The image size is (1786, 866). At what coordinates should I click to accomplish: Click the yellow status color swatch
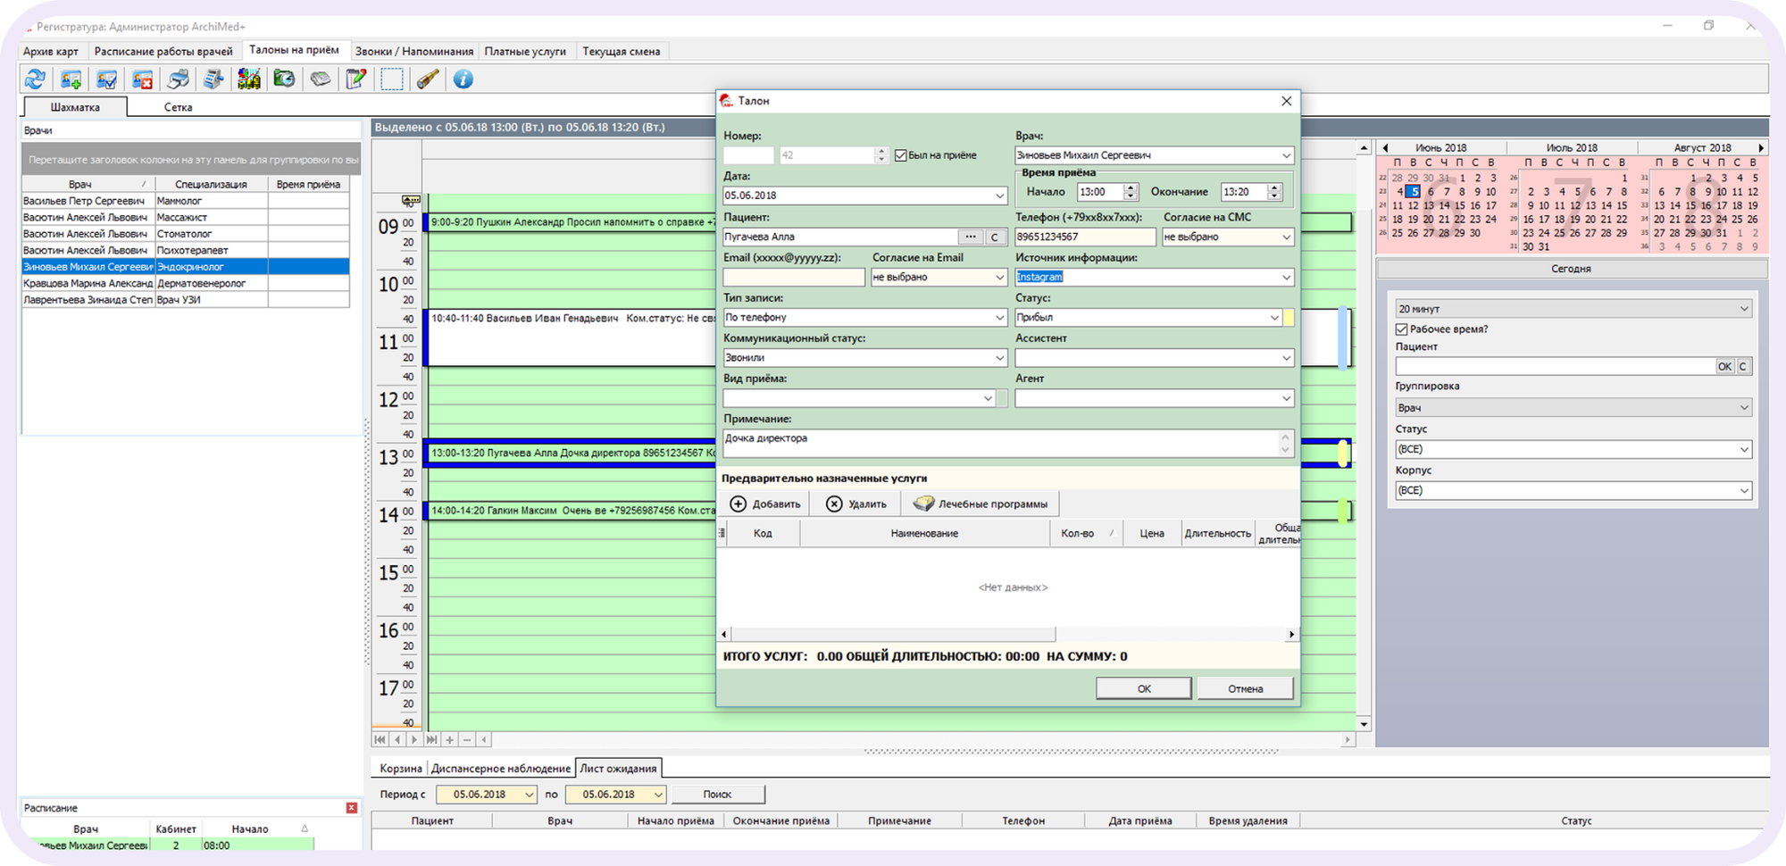tap(1289, 318)
